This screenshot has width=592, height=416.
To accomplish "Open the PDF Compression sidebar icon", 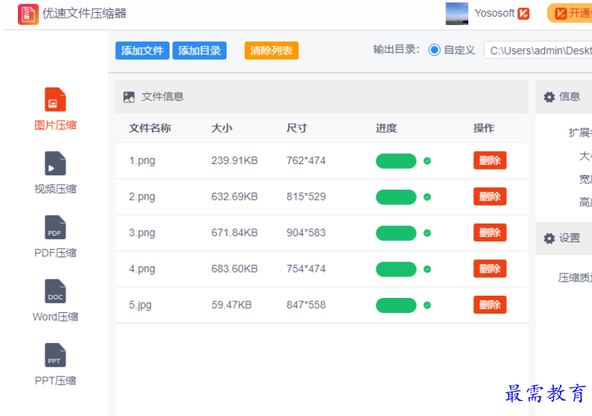I will pyautogui.click(x=55, y=228).
